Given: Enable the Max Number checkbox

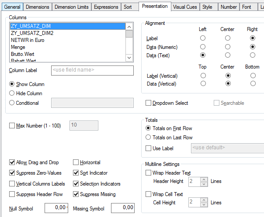Looking at the screenshot, I should pyautogui.click(x=12, y=126).
